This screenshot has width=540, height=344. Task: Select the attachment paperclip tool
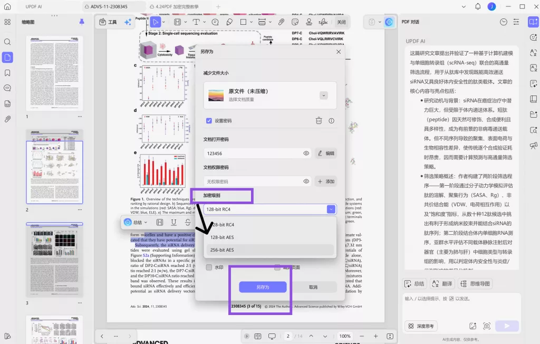pyautogui.click(x=282, y=22)
